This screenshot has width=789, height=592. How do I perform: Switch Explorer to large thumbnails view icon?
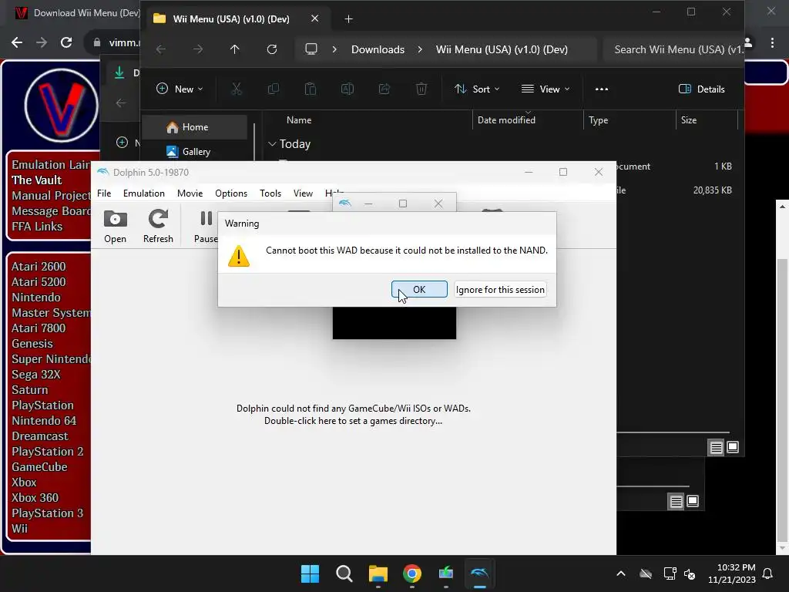tap(733, 447)
